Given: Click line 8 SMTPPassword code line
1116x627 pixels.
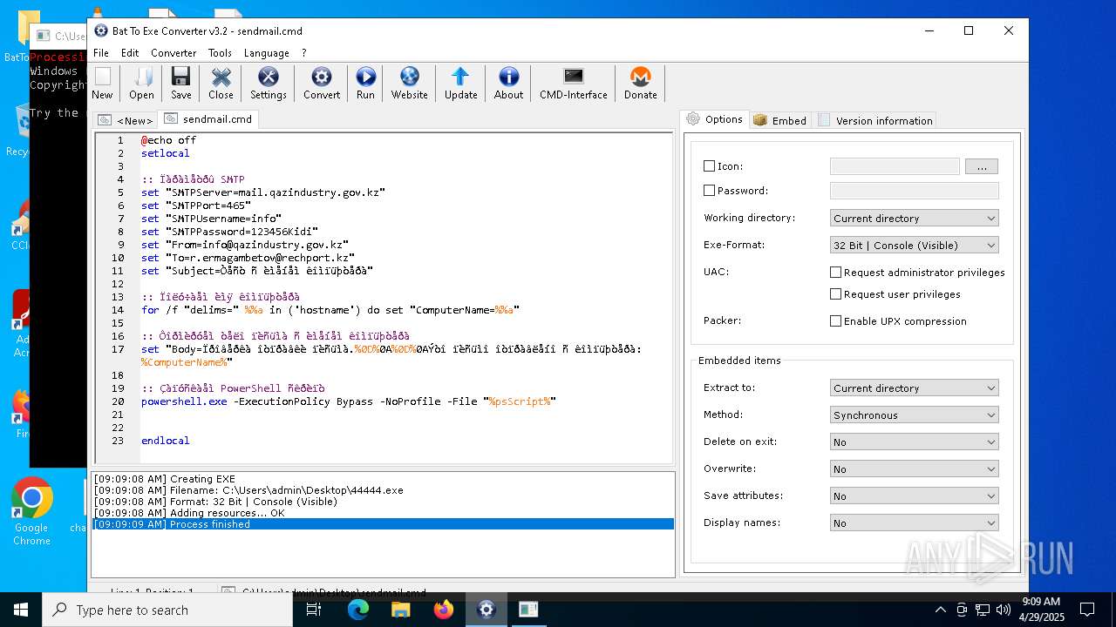Looking at the screenshot, I should (229, 232).
